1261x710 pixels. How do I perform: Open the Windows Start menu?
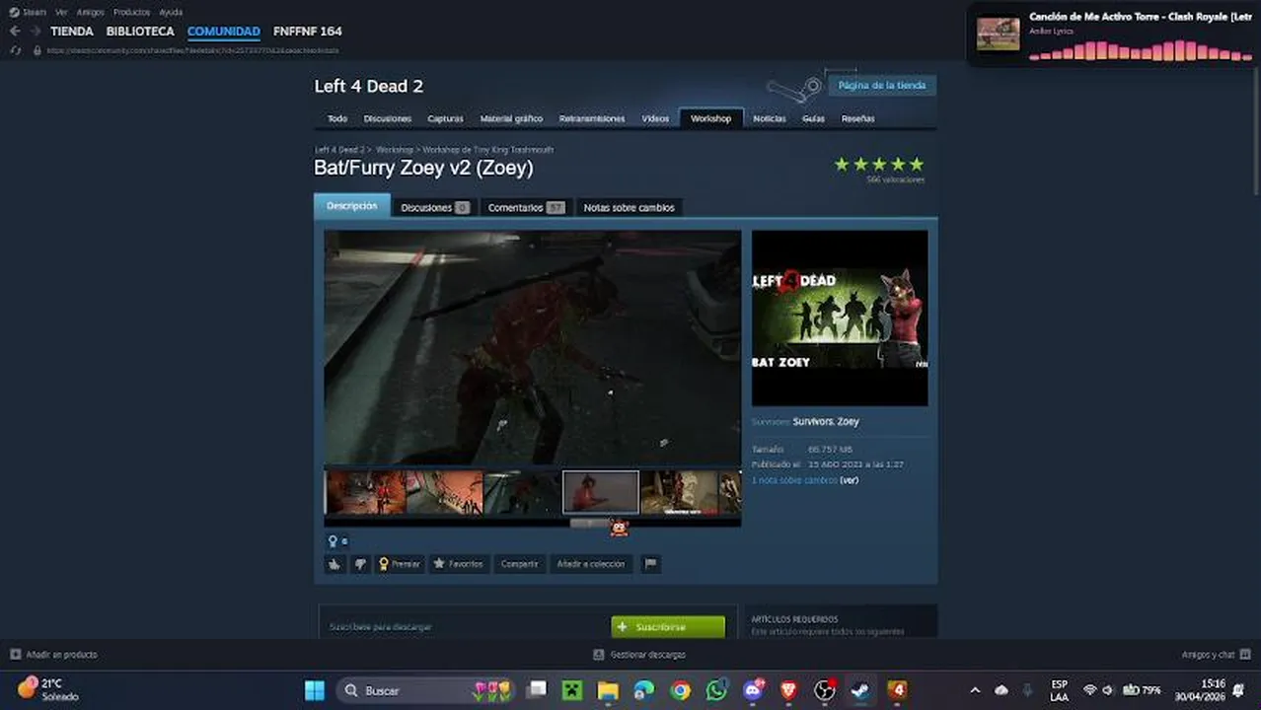click(x=314, y=690)
